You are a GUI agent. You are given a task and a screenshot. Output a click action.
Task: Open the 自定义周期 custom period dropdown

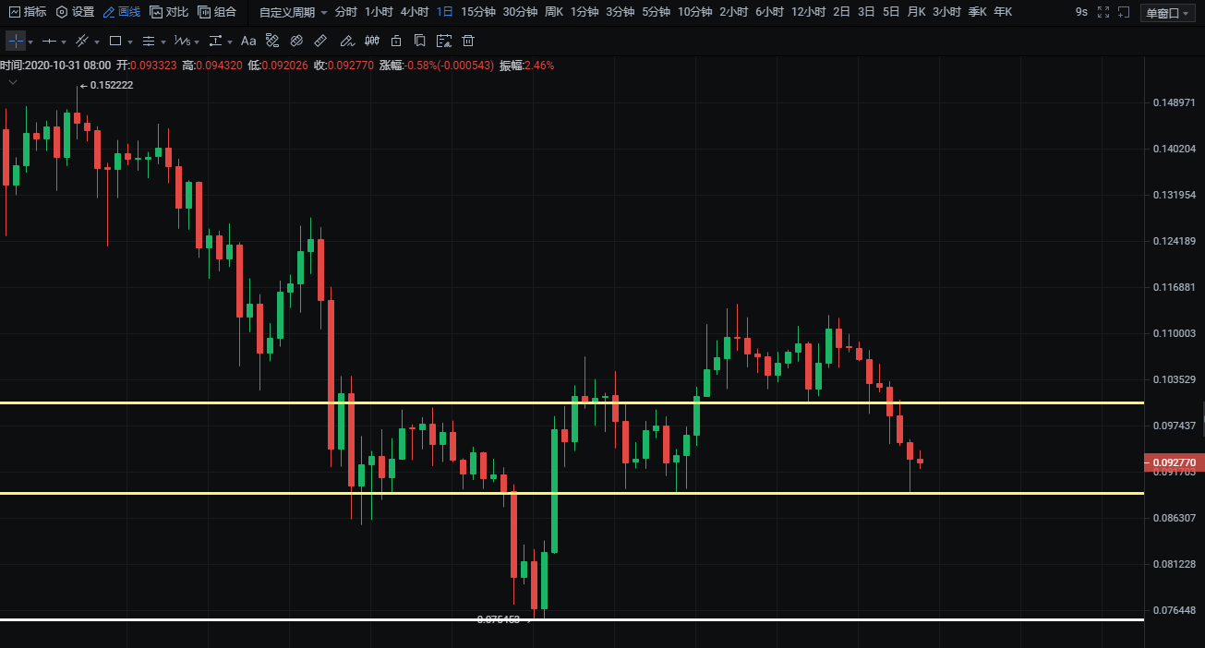tap(293, 12)
